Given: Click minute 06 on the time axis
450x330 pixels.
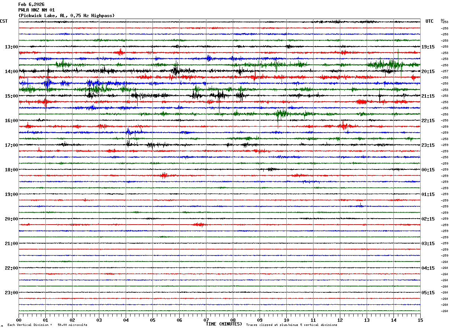Looking at the screenshot, I should pos(179,320).
